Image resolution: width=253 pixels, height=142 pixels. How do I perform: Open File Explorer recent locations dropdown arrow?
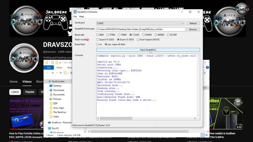(57, 73)
